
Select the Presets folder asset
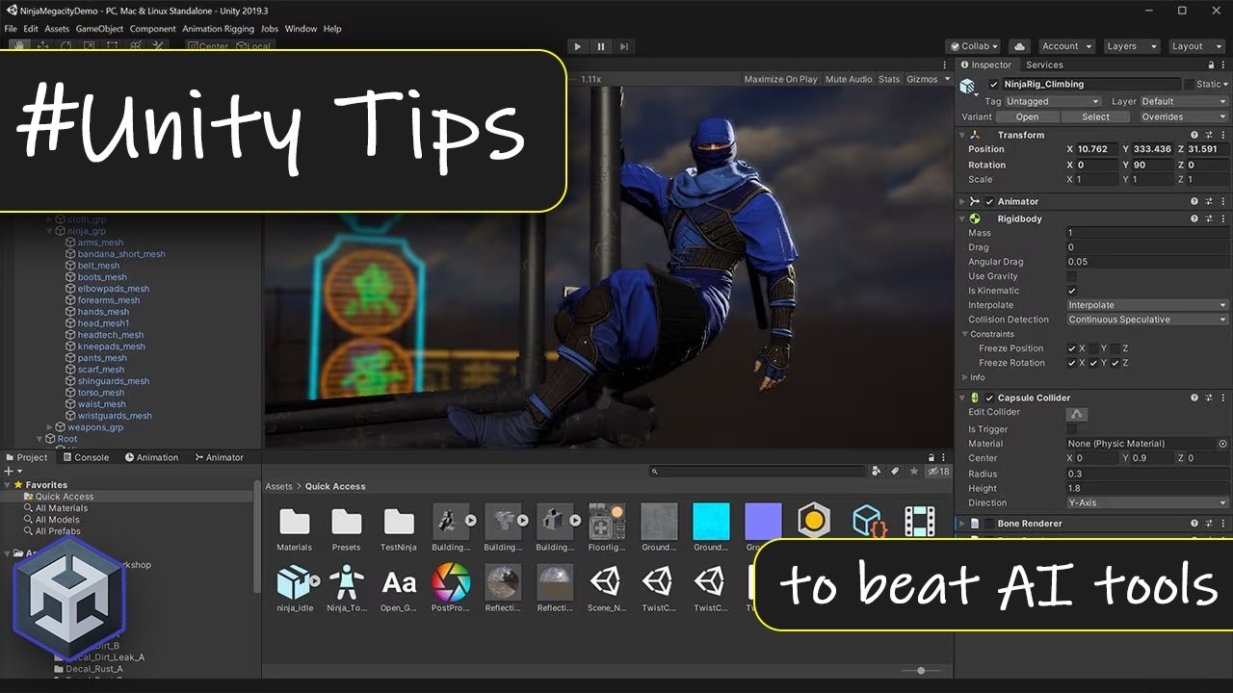pyautogui.click(x=346, y=529)
